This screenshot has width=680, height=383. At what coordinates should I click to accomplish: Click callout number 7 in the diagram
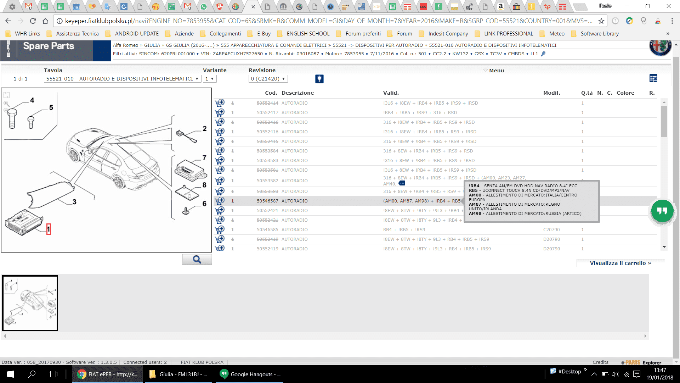pyautogui.click(x=204, y=157)
